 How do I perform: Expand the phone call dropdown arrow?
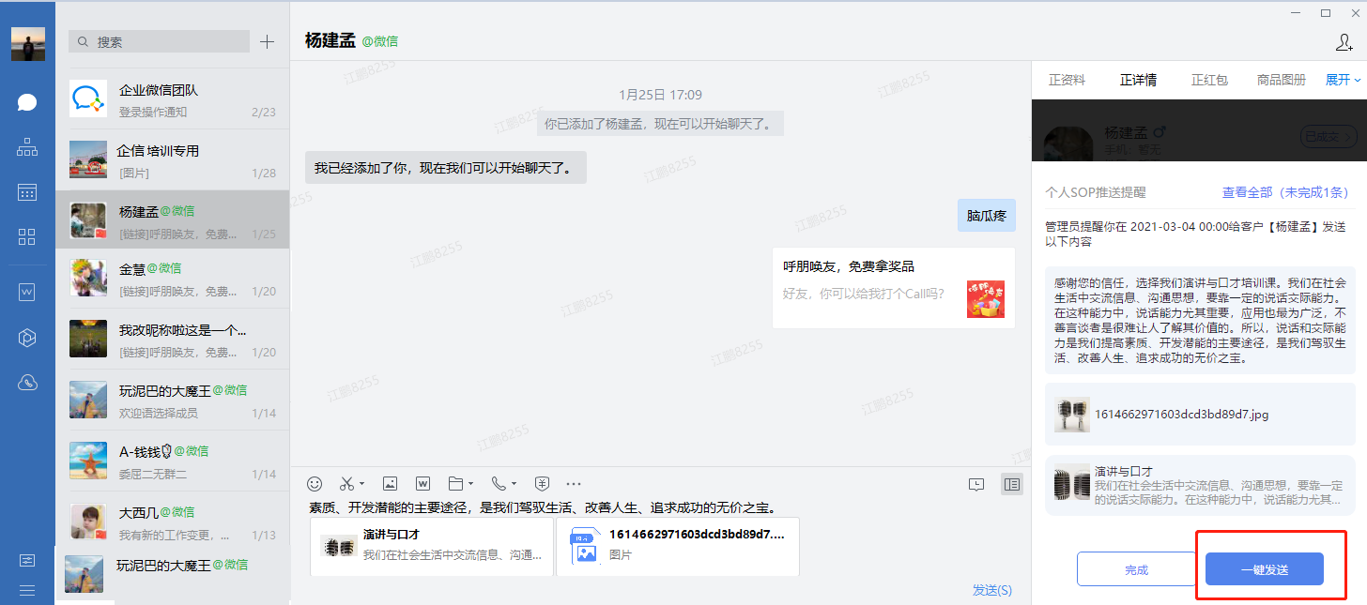515,485
